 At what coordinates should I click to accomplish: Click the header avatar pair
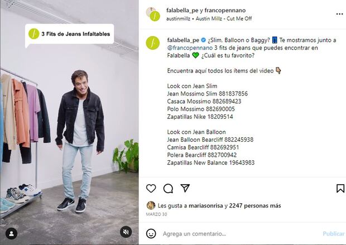(x=153, y=14)
